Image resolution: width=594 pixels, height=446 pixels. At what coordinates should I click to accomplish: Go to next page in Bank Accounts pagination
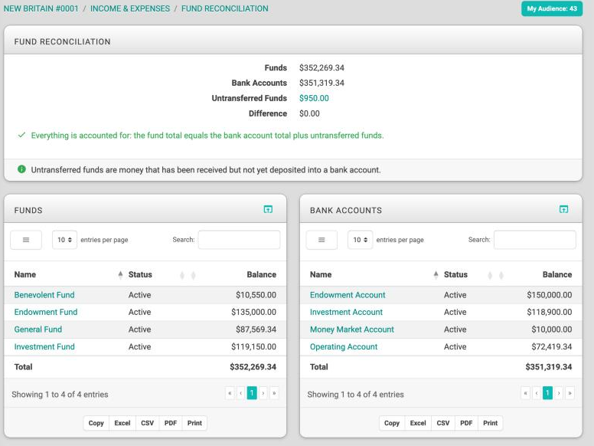559,393
